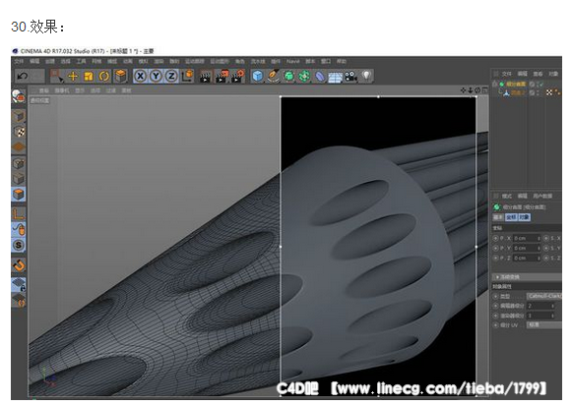Click the purple Deformer icon

pos(320,76)
